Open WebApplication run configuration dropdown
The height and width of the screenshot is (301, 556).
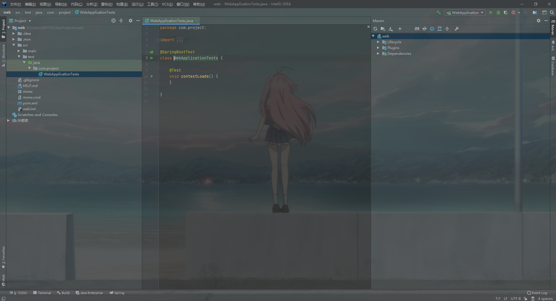coord(465,12)
